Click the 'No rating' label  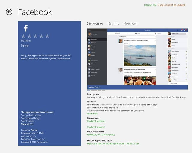pyautogui.click(x=26, y=41)
